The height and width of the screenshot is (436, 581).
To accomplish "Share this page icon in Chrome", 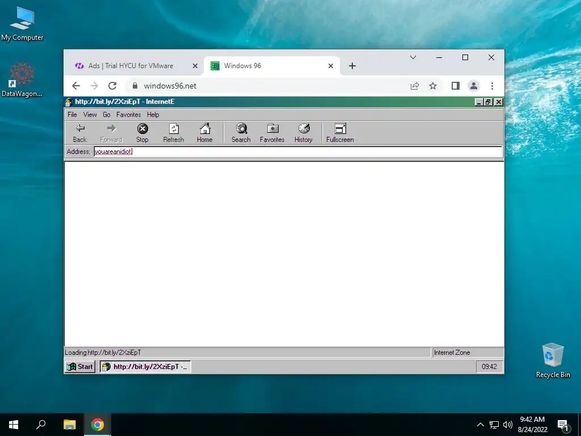I will coord(415,86).
